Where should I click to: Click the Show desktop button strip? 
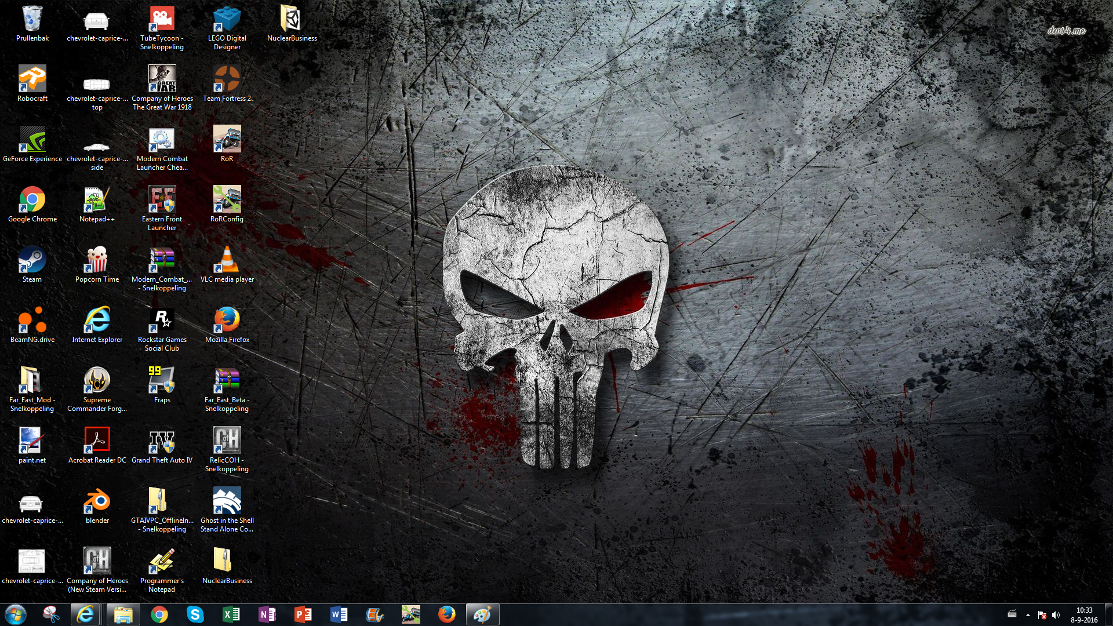click(1109, 614)
